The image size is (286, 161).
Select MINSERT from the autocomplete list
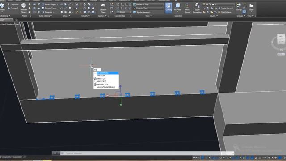click(x=106, y=76)
